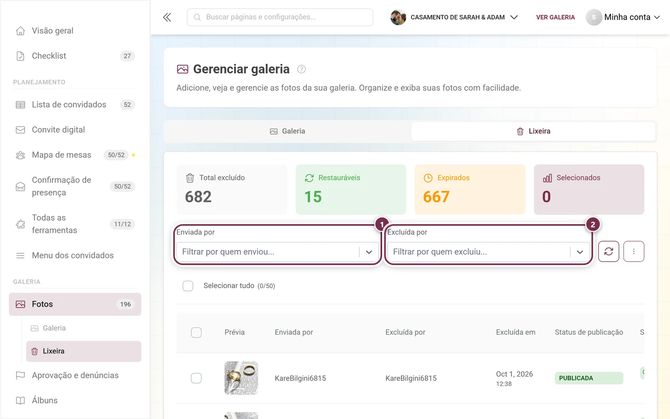Go to Lista de convidados page
Image resolution: width=670 pixels, height=419 pixels.
[x=75, y=105]
